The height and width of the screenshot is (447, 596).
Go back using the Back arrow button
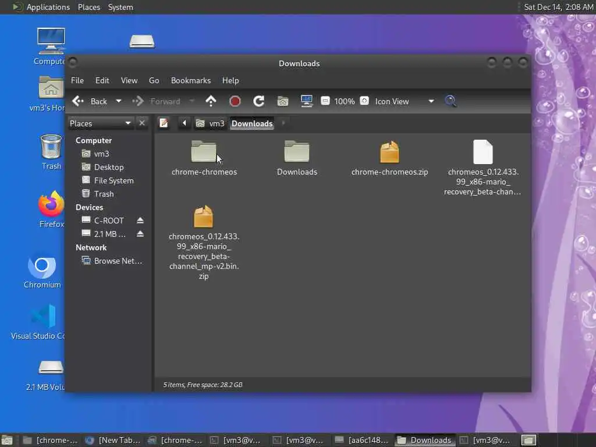tap(90, 101)
